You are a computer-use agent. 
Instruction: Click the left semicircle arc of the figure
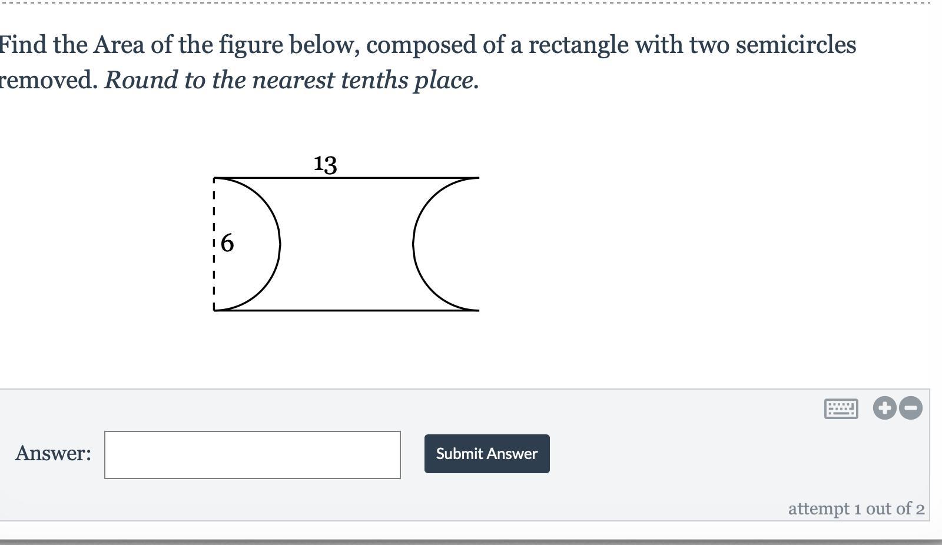point(278,242)
